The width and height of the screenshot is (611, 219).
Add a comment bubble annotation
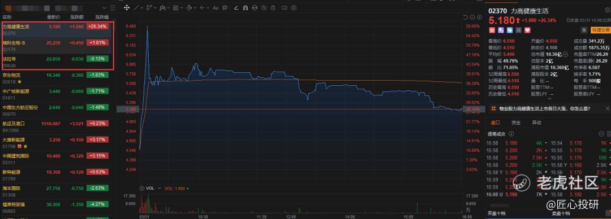225,7
